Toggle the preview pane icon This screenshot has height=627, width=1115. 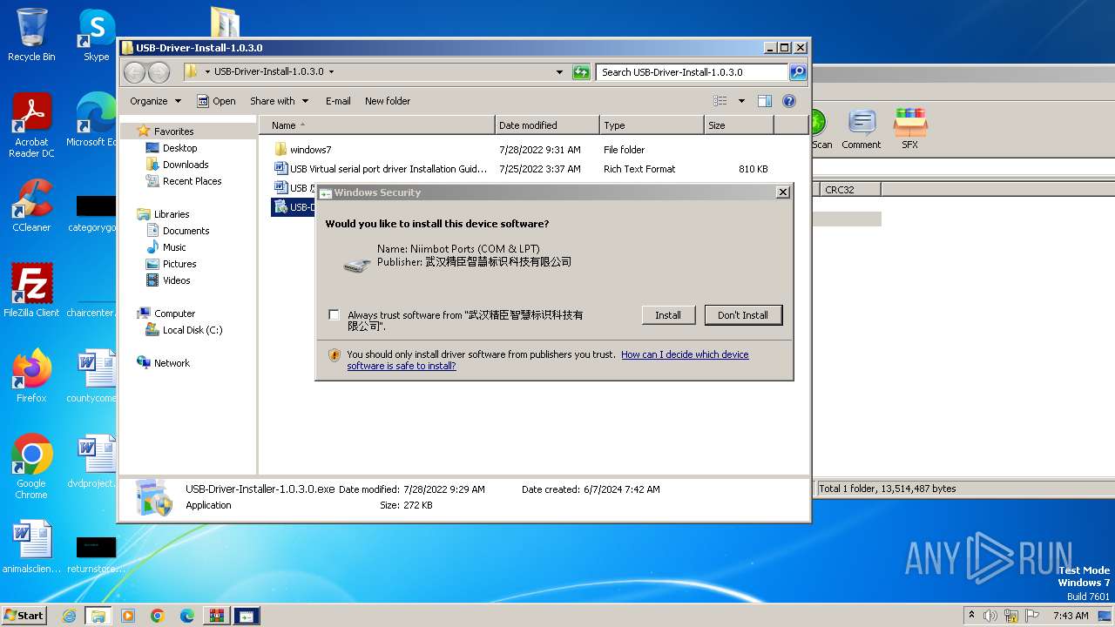tap(764, 101)
